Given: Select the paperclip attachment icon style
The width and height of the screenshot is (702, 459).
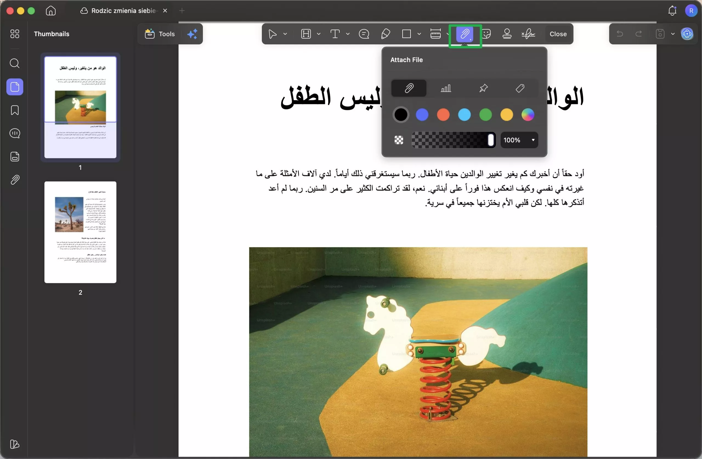Looking at the screenshot, I should pyautogui.click(x=409, y=88).
